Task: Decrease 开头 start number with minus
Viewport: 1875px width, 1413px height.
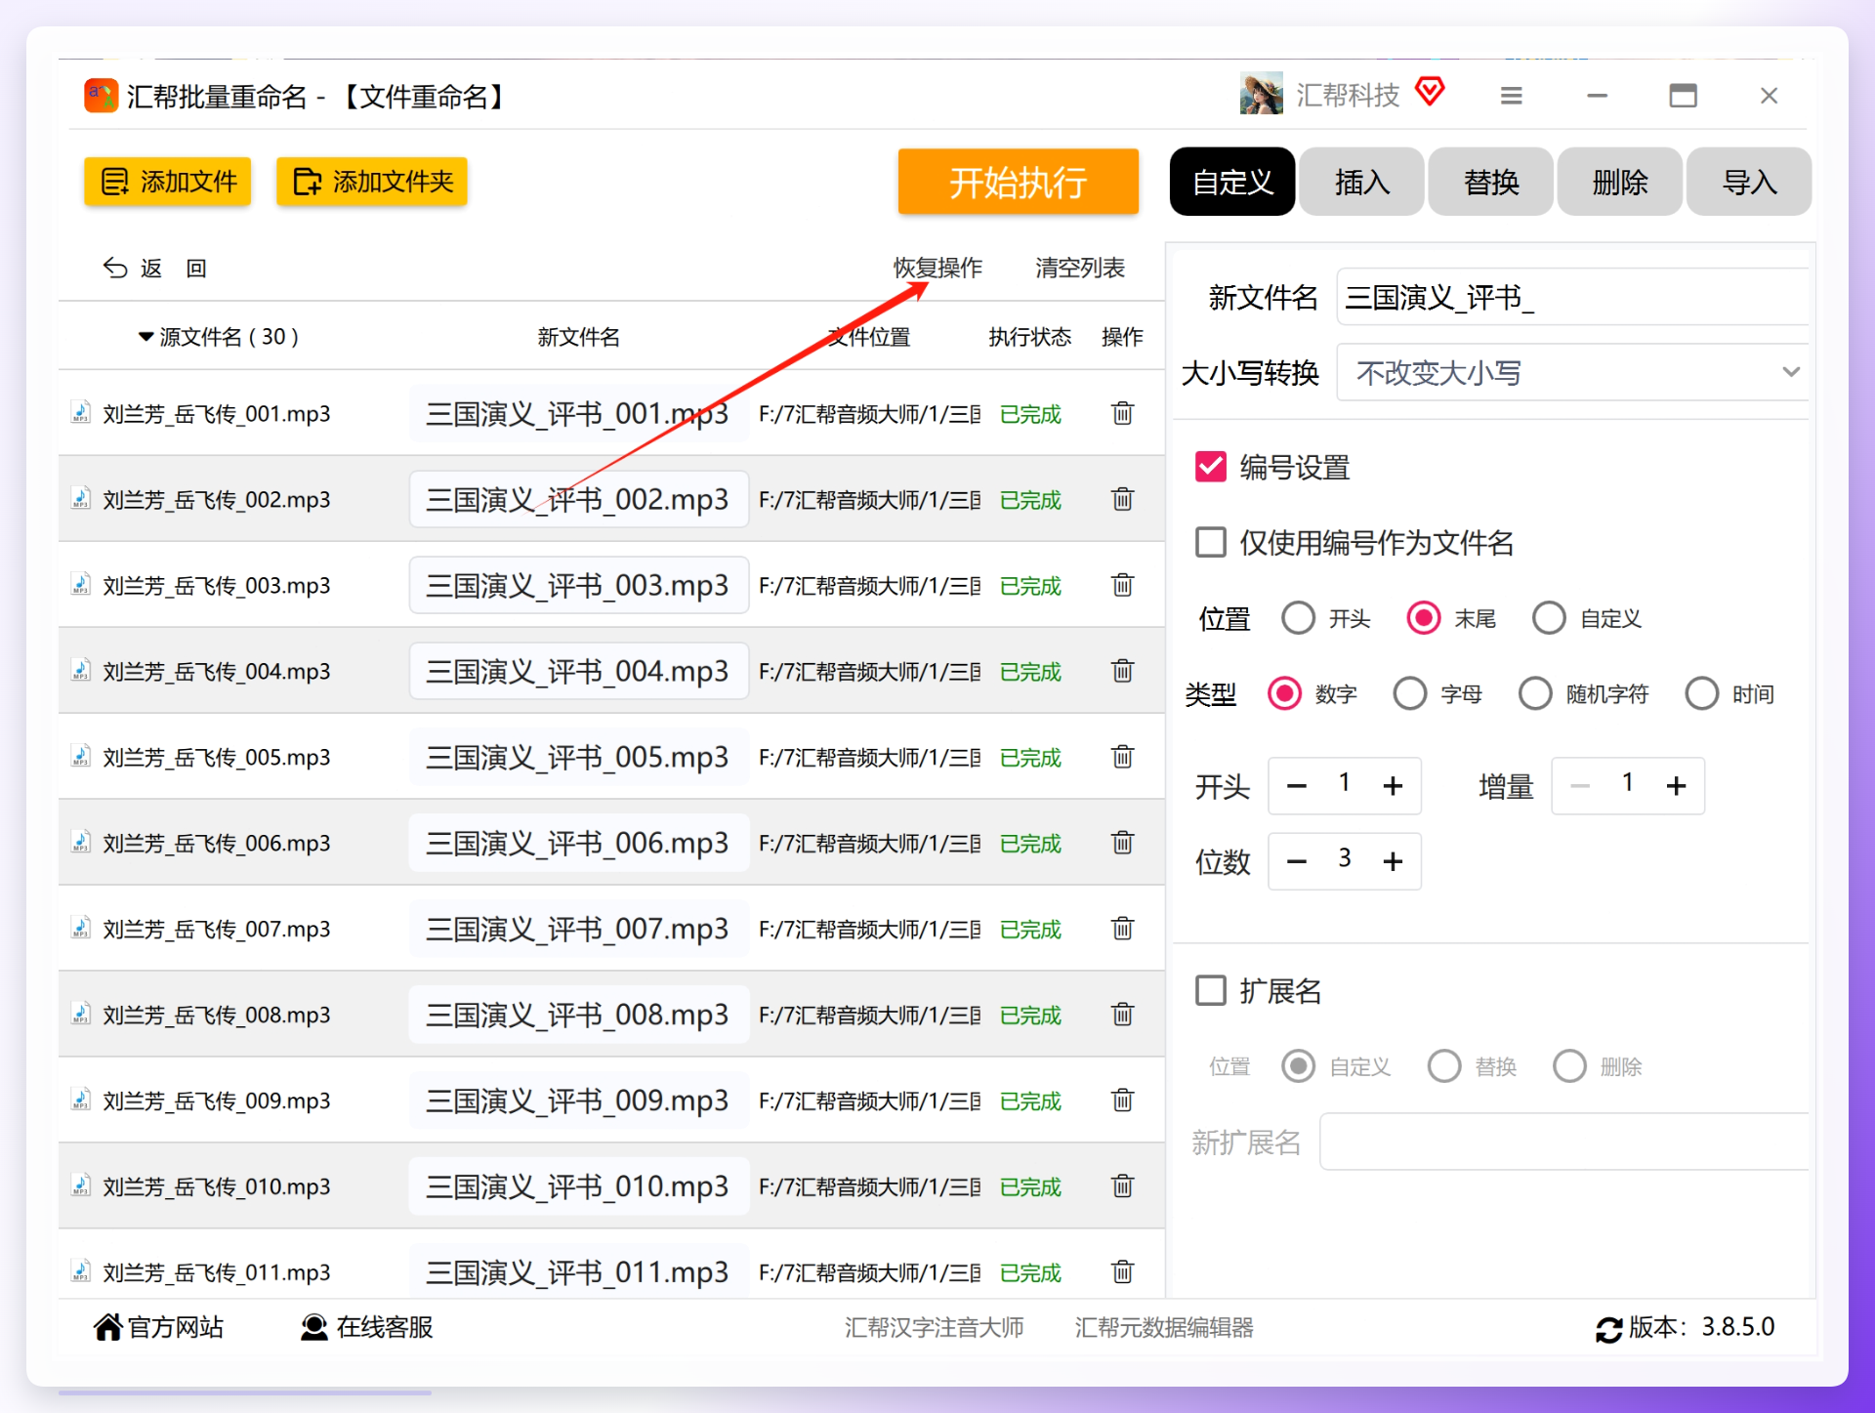Action: coord(1297,785)
